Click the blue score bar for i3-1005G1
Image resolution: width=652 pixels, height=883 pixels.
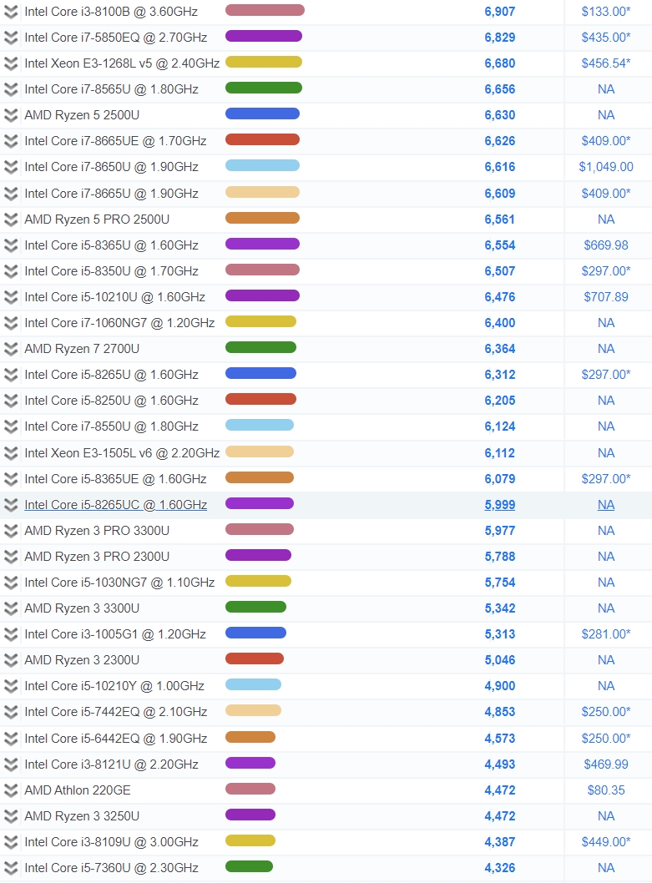[255, 633]
